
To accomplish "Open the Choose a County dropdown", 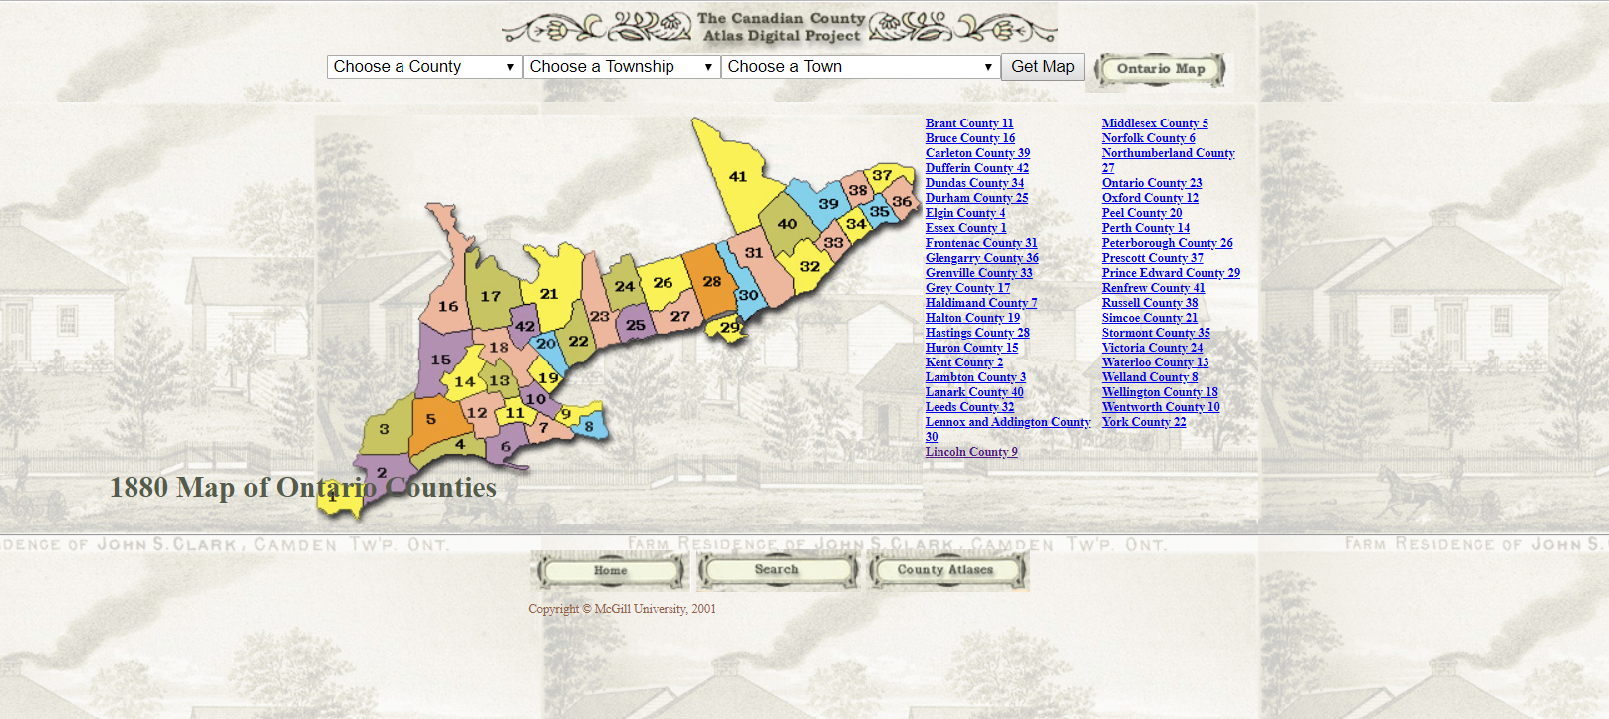I will (x=424, y=67).
